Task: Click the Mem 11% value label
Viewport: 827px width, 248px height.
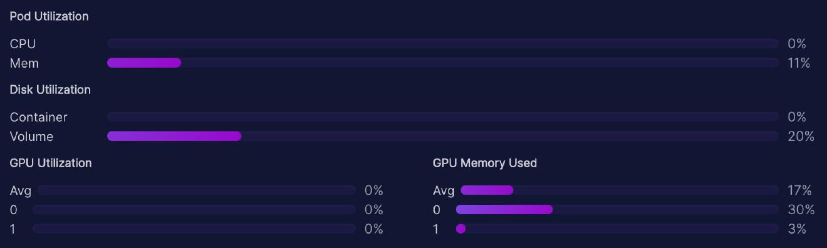Action: click(799, 63)
